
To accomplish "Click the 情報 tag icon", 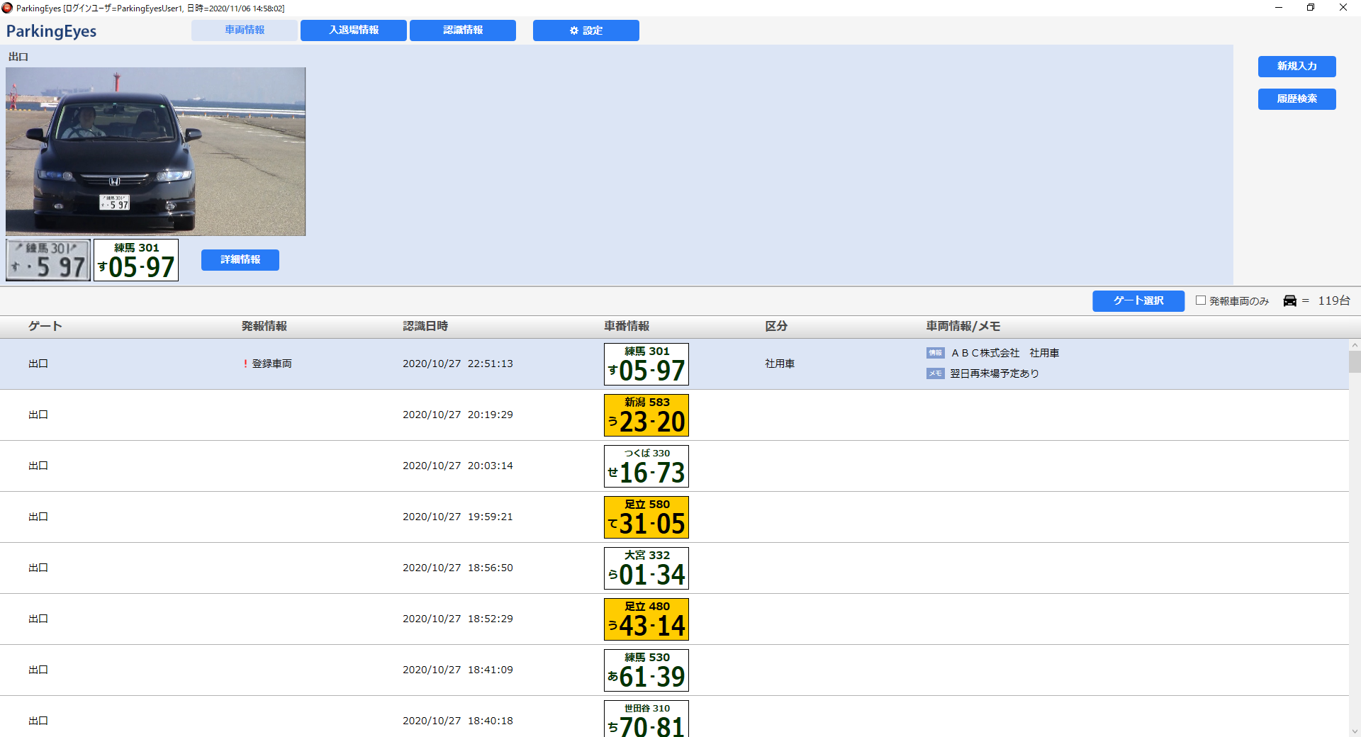I will 936,353.
